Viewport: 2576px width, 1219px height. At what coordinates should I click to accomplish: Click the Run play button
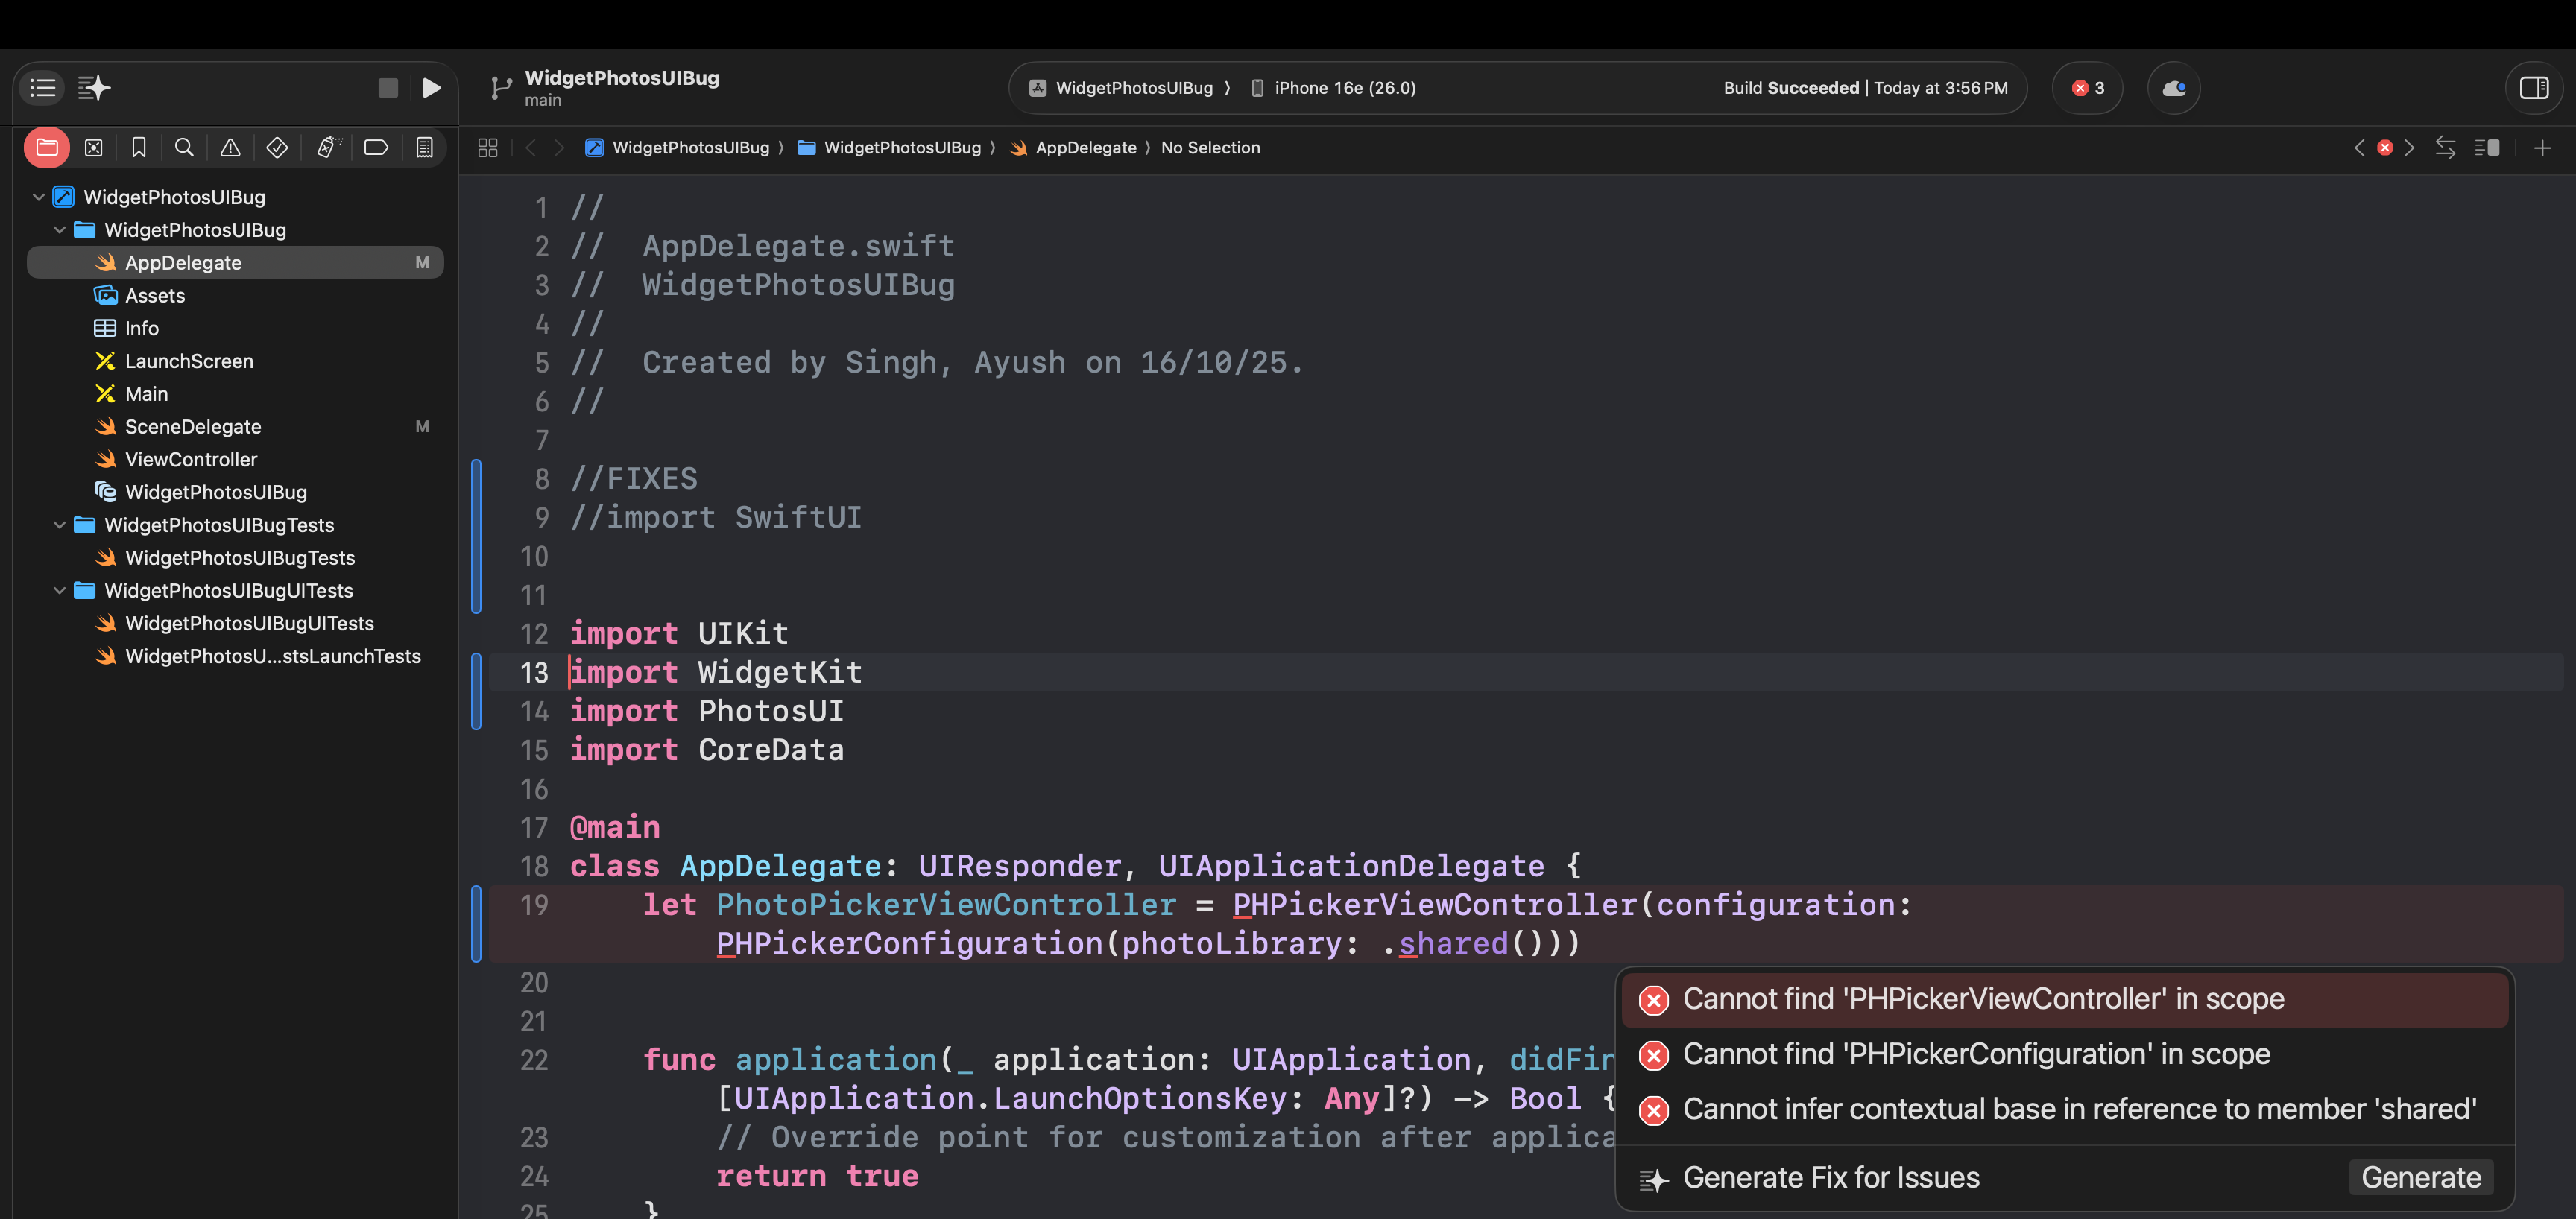click(x=431, y=88)
